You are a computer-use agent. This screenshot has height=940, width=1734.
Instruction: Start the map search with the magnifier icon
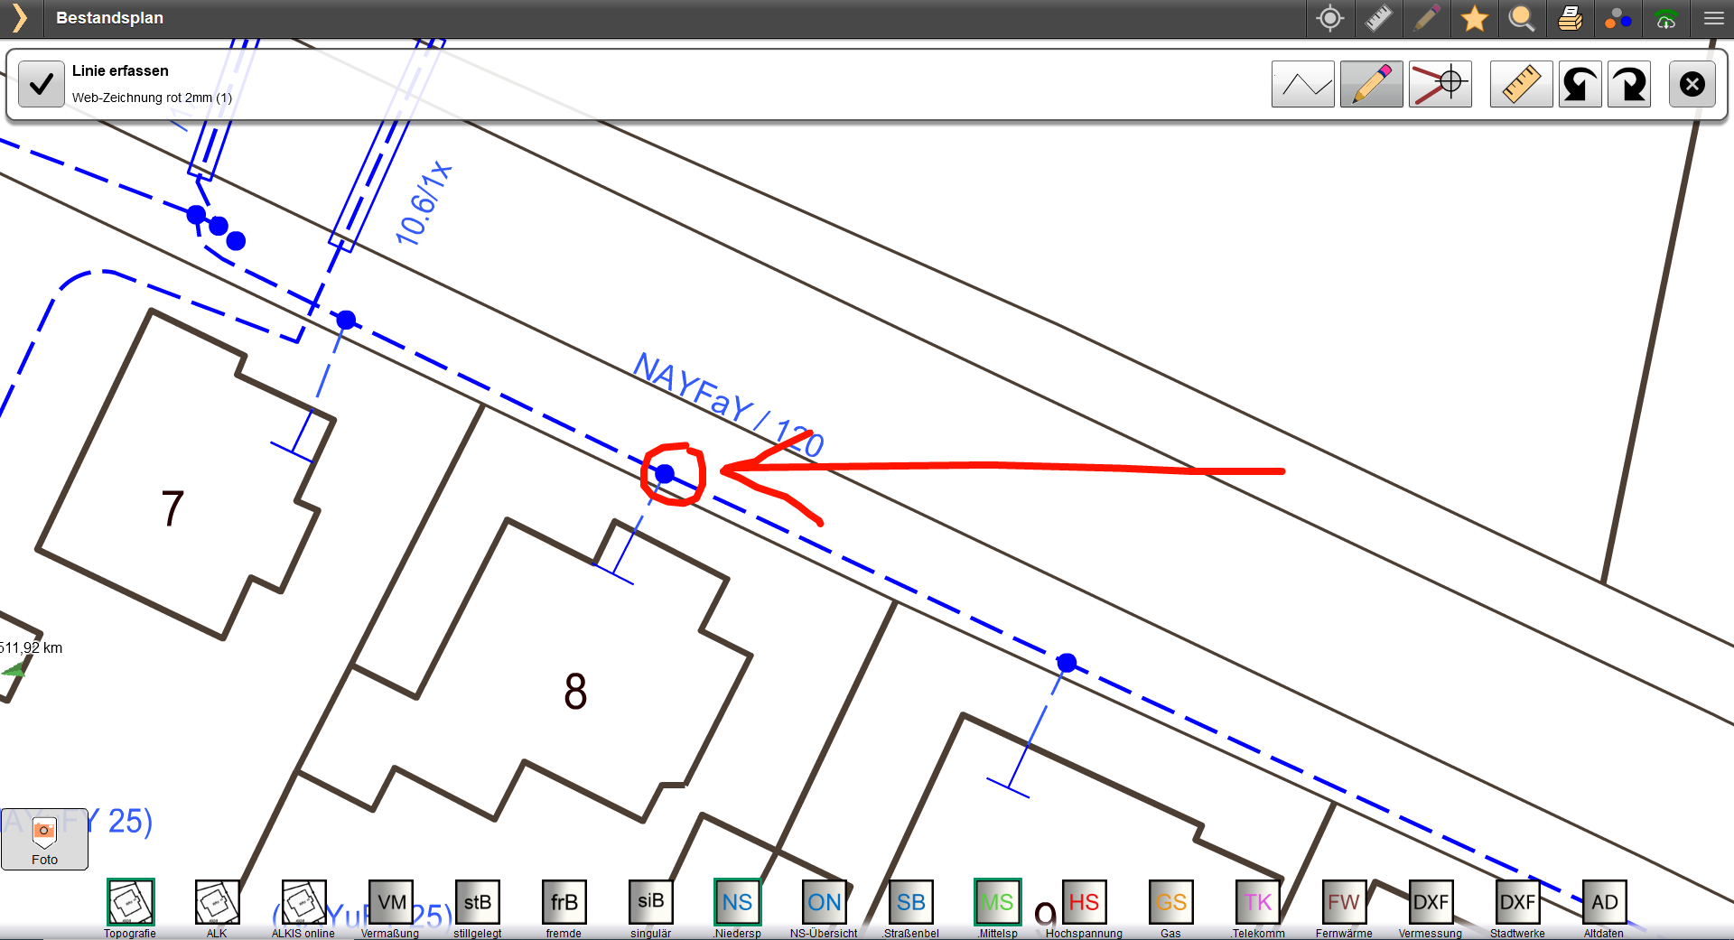(1523, 18)
